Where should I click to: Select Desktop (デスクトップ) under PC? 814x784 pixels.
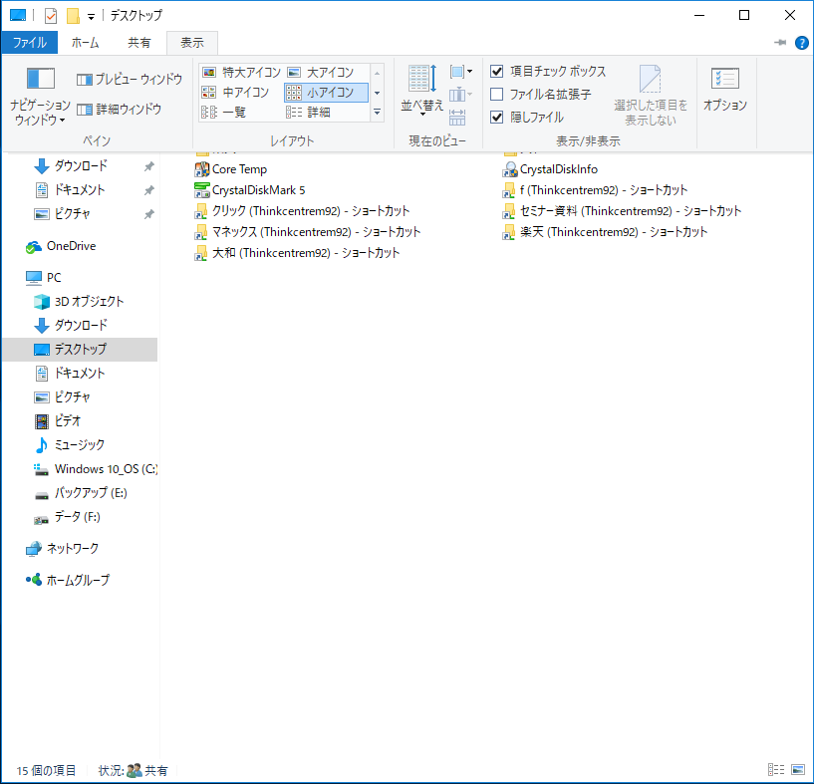(x=81, y=350)
